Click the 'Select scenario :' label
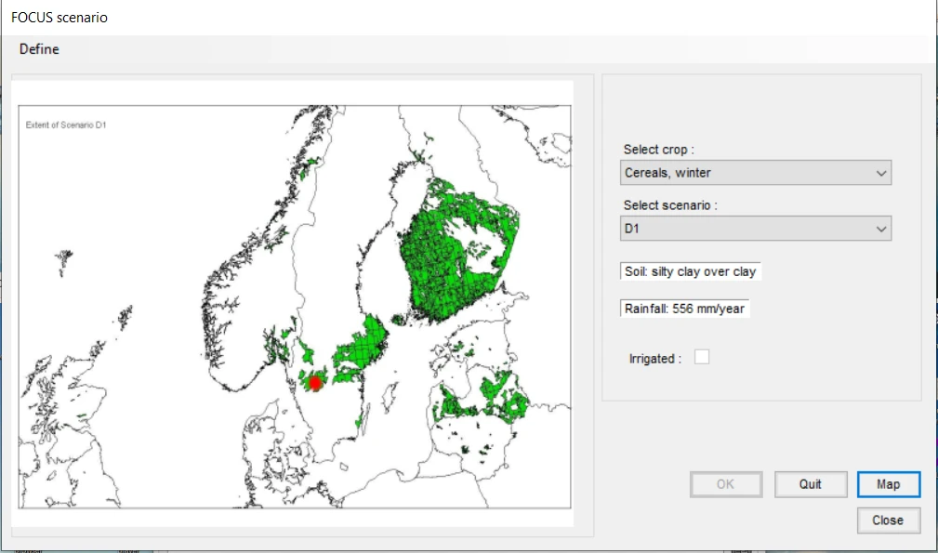The image size is (938, 553). point(668,205)
